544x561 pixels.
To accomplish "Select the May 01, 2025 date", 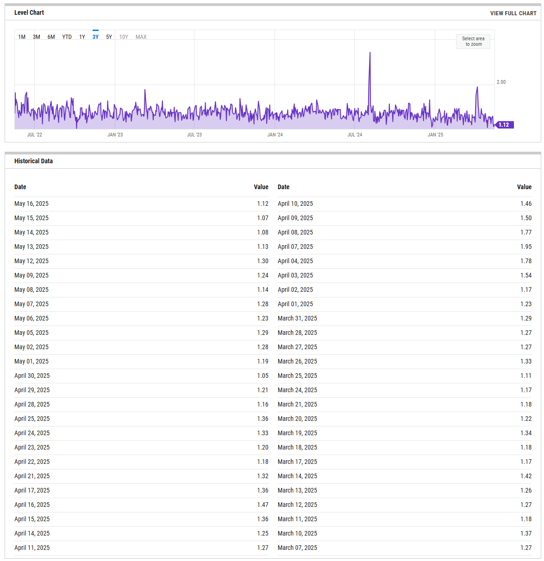I will click(x=31, y=362).
